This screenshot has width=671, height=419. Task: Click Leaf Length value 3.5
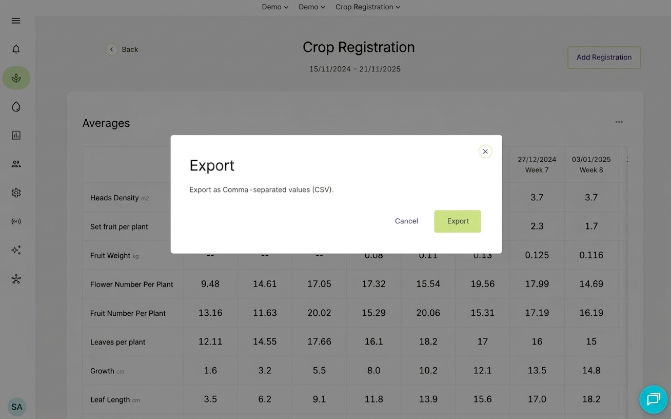click(210, 399)
